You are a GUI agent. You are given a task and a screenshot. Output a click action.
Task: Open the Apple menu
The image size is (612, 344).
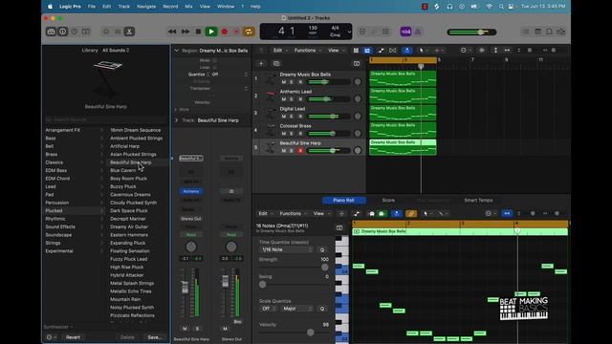(x=50, y=7)
